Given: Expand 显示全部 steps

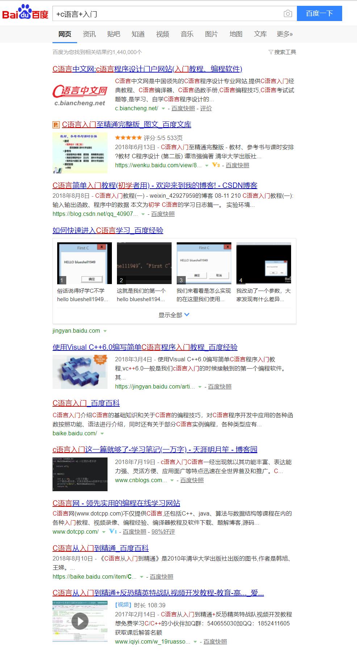Looking at the screenshot, I should click(174, 315).
